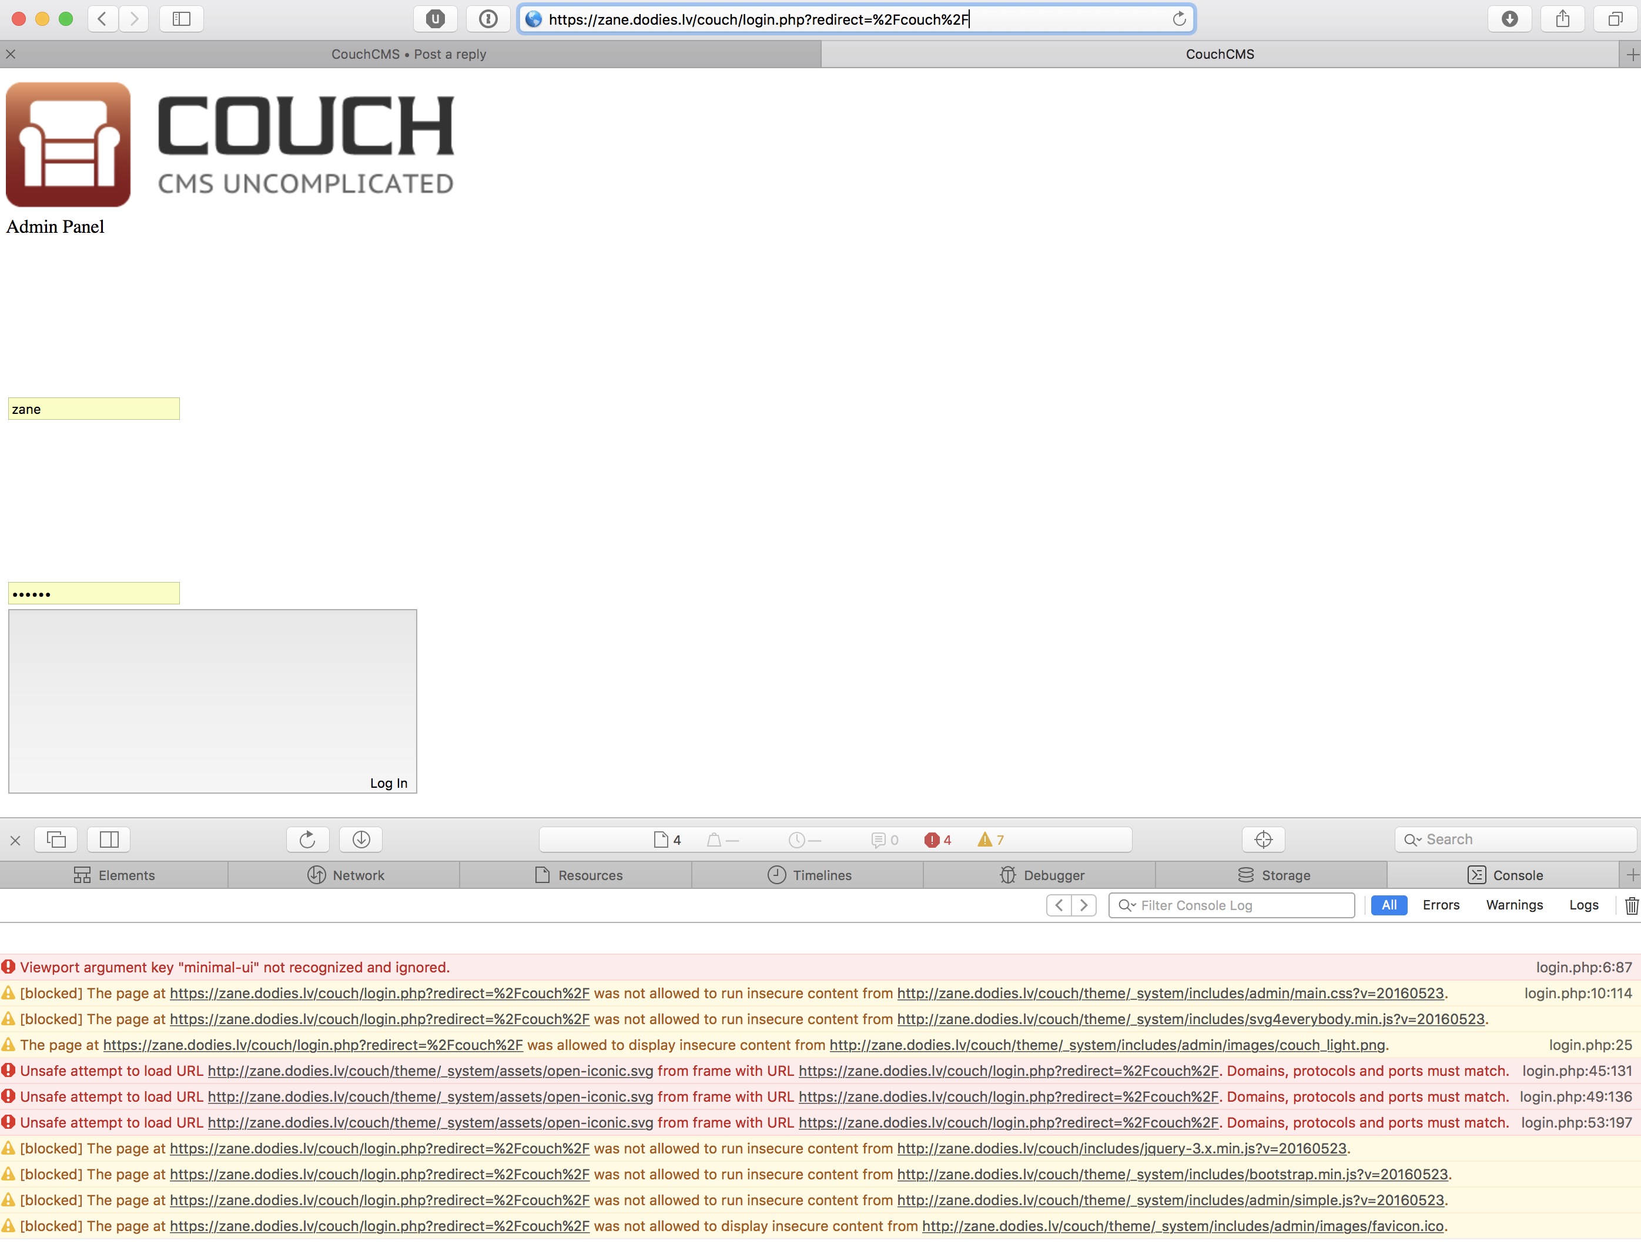Go forward using Safari forward arrow
The image size is (1641, 1244).
pos(133,19)
